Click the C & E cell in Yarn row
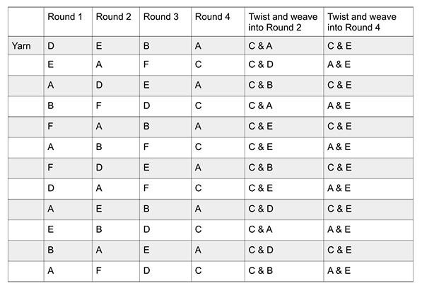The image size is (422, 293). tap(368, 46)
